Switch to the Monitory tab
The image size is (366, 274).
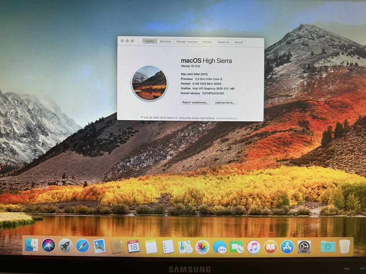(166, 41)
